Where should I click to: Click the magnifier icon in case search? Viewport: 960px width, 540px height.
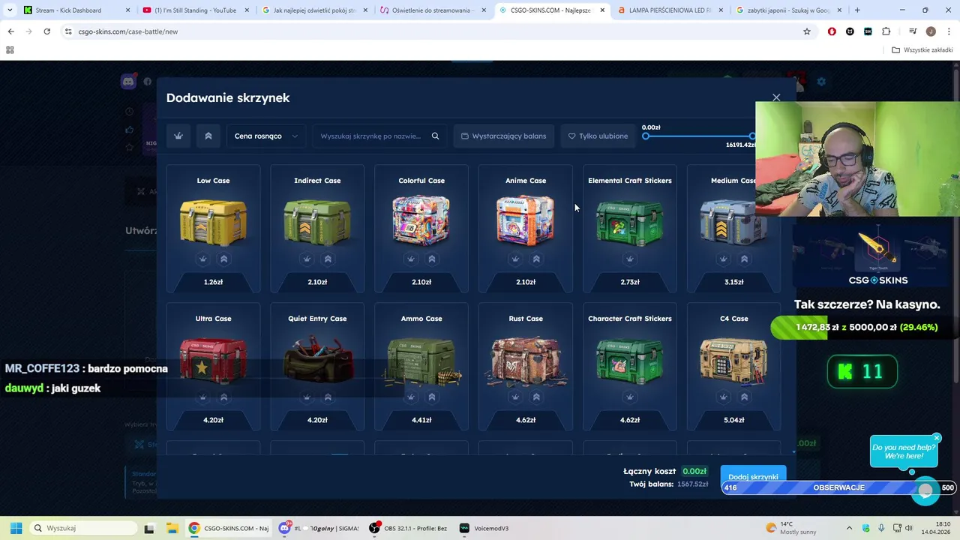435,136
